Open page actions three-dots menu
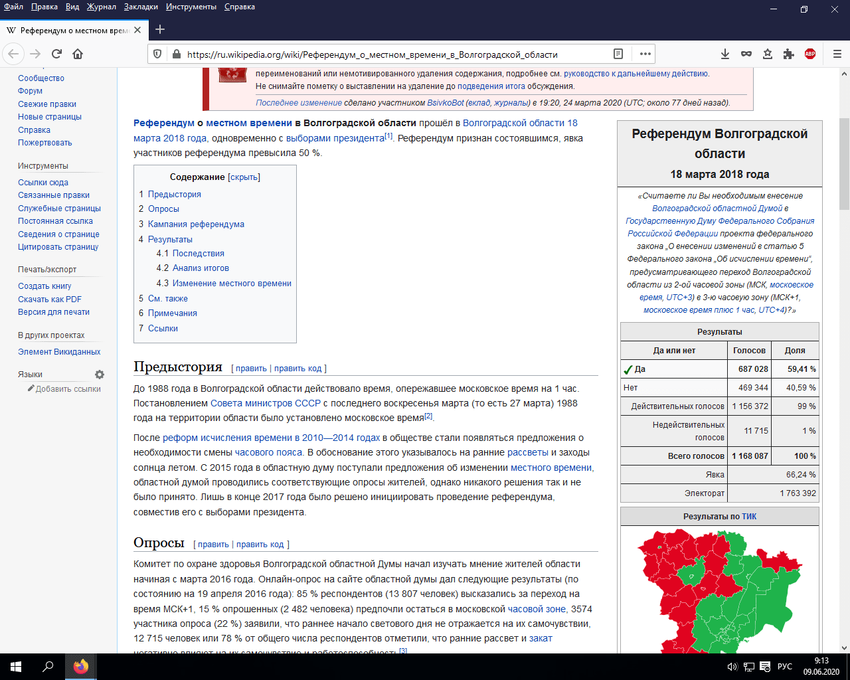 click(645, 54)
